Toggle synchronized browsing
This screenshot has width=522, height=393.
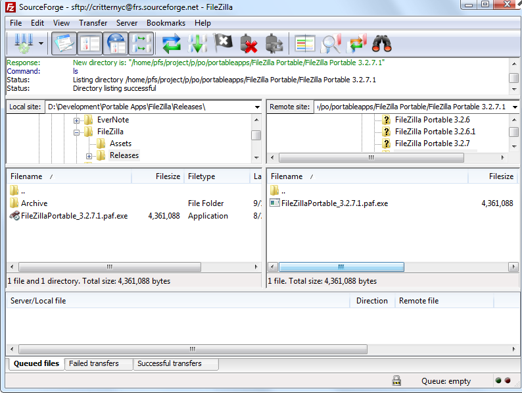(x=356, y=43)
